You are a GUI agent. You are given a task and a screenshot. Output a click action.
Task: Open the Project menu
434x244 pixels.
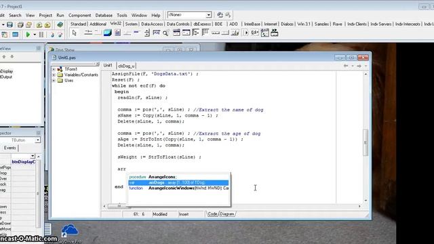click(45, 15)
